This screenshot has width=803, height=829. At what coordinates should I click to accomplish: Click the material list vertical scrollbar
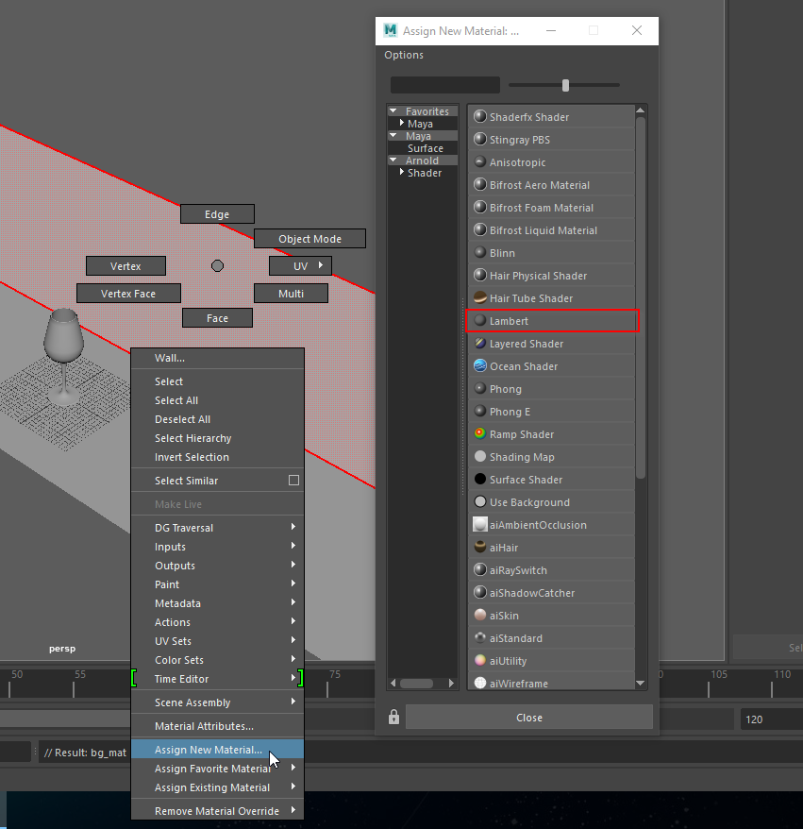point(641,297)
